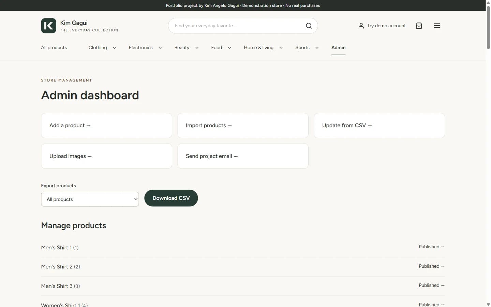
Task: Open the shopping bag cart icon
Action: (419, 26)
